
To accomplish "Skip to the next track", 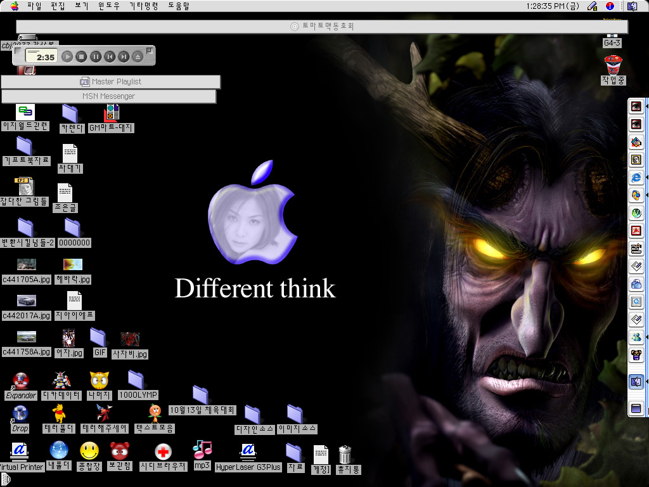I will point(124,57).
